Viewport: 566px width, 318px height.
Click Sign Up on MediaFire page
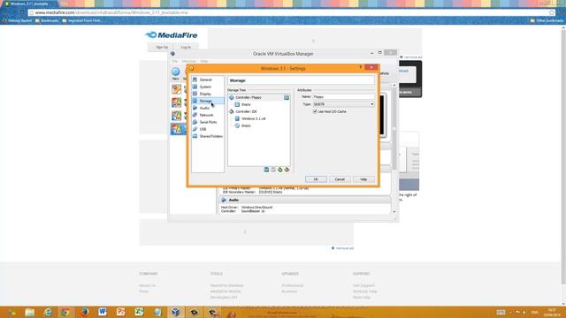point(162,47)
